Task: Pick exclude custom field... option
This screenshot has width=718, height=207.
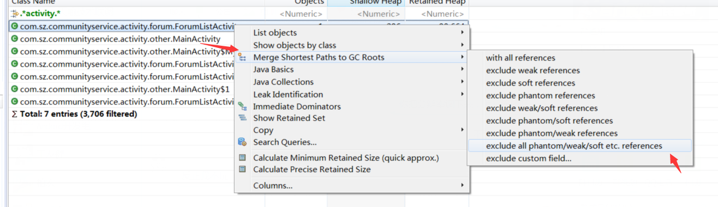Action: [529, 159]
